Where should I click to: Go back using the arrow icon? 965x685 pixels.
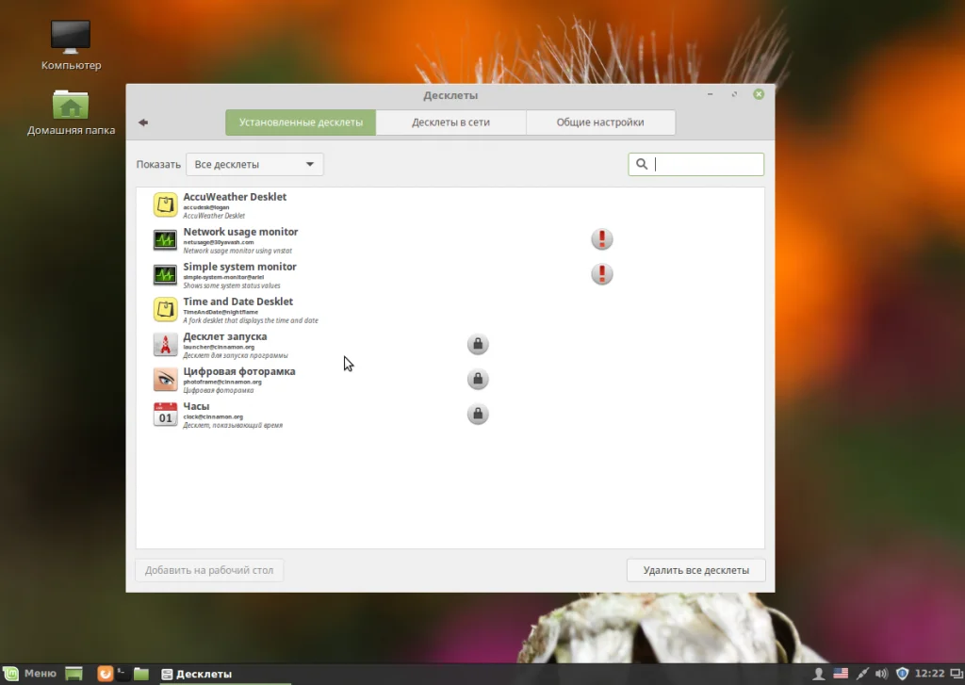pos(143,122)
